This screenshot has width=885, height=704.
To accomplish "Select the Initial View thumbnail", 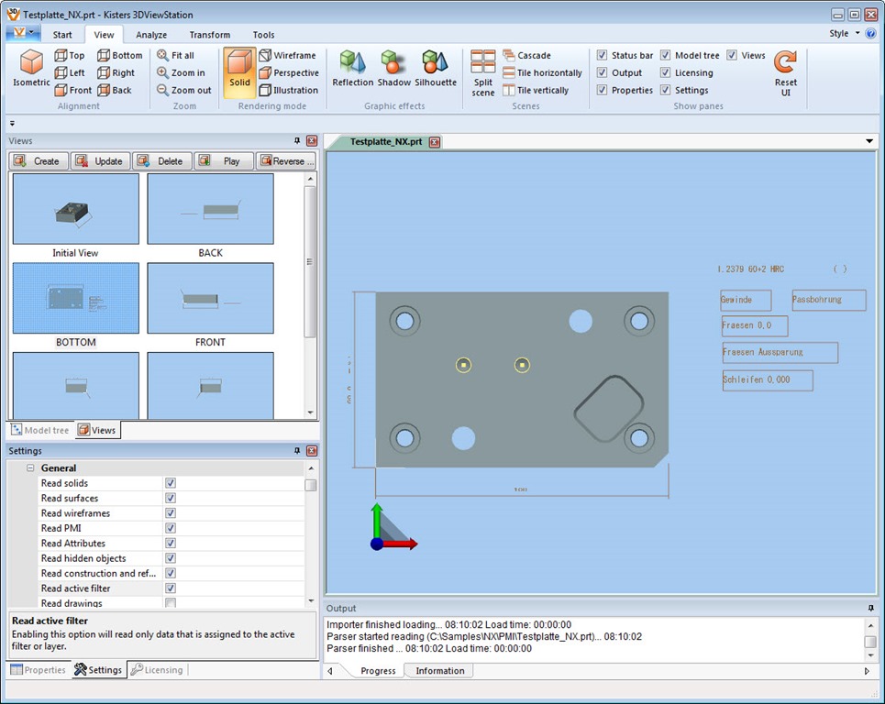I will coord(75,209).
